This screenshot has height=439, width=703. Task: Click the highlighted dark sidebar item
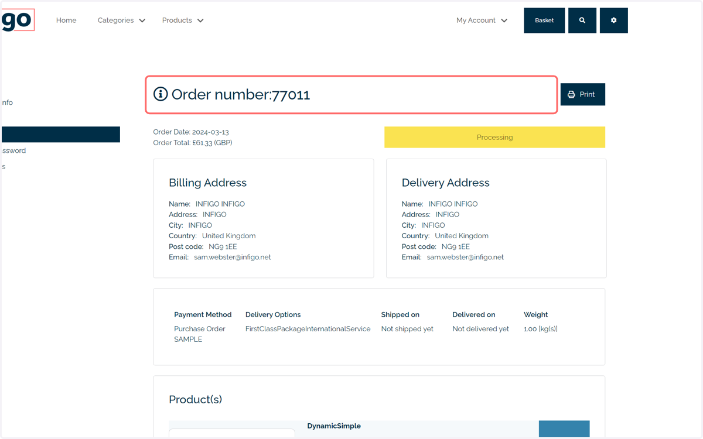point(60,135)
